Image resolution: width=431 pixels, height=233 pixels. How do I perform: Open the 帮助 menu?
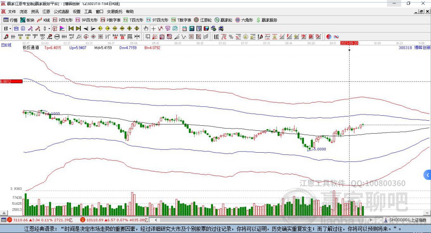(130, 11)
